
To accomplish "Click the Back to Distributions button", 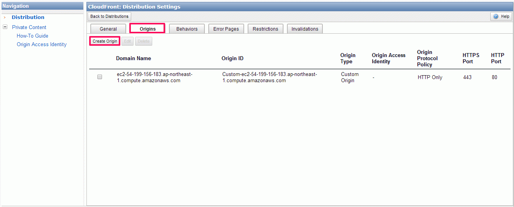I will tap(109, 17).
